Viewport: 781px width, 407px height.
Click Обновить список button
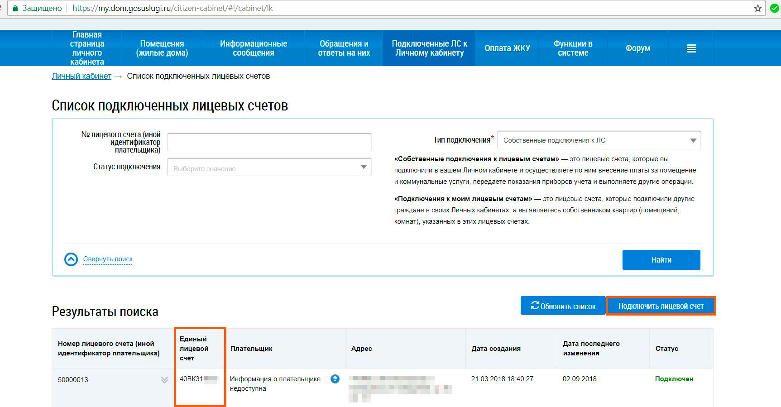(563, 306)
